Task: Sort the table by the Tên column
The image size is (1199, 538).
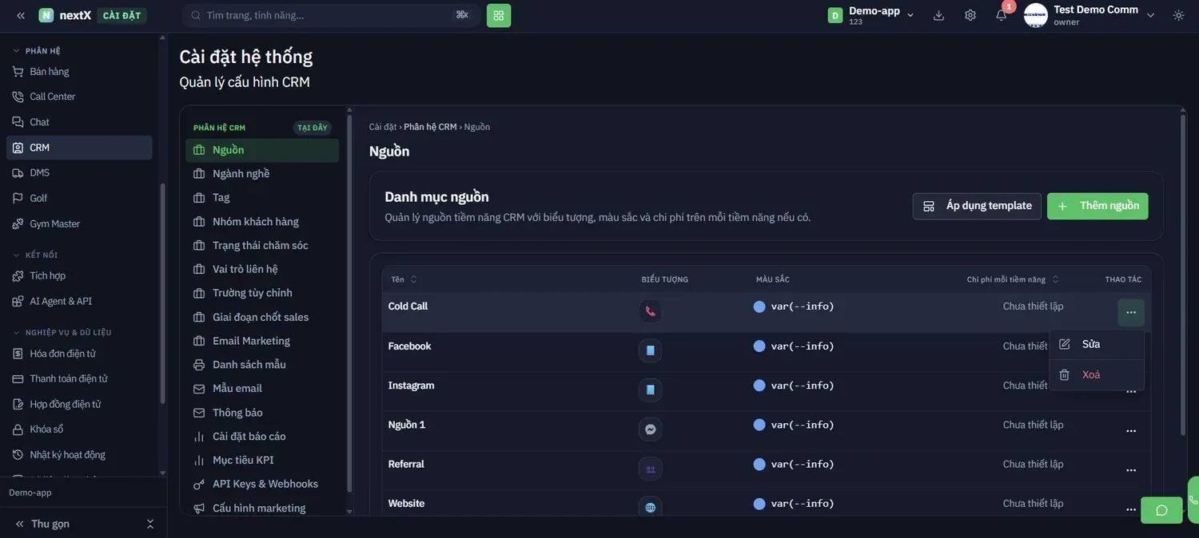Action: [404, 279]
